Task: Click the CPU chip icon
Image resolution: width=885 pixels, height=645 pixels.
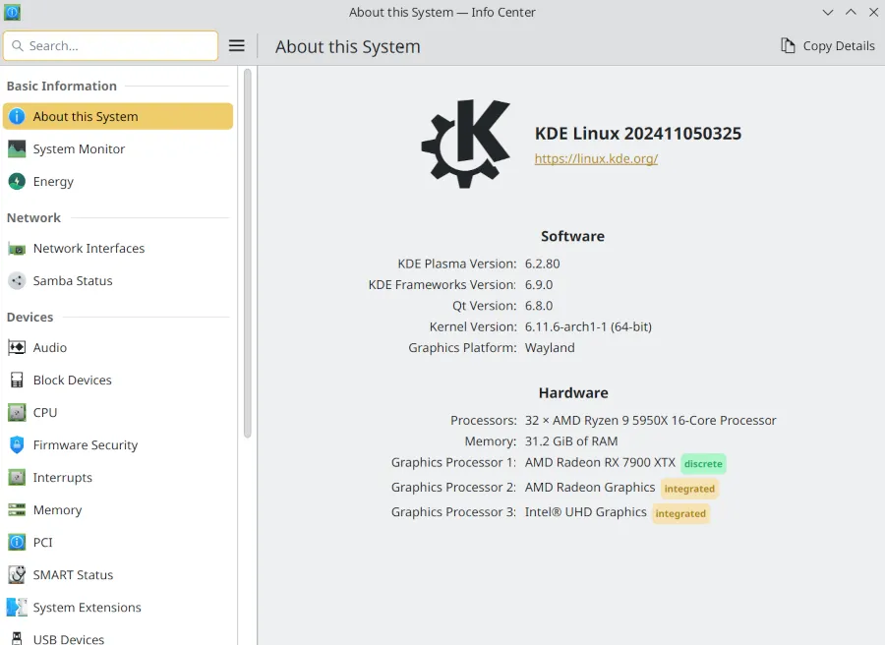Action: (x=17, y=413)
